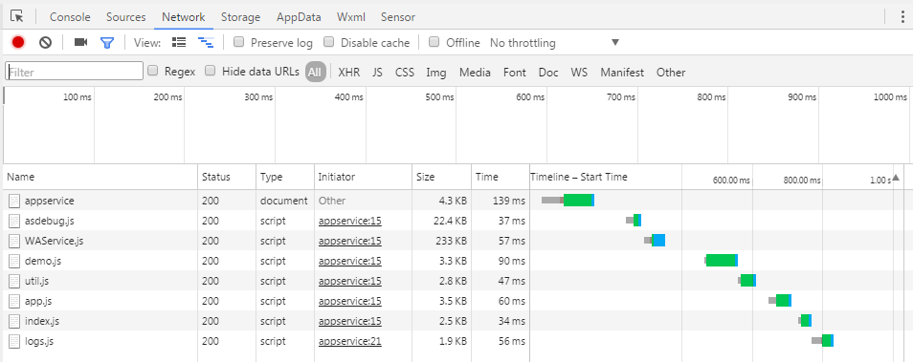Filter requests by Manifest type
The image size is (913, 362).
[622, 73]
